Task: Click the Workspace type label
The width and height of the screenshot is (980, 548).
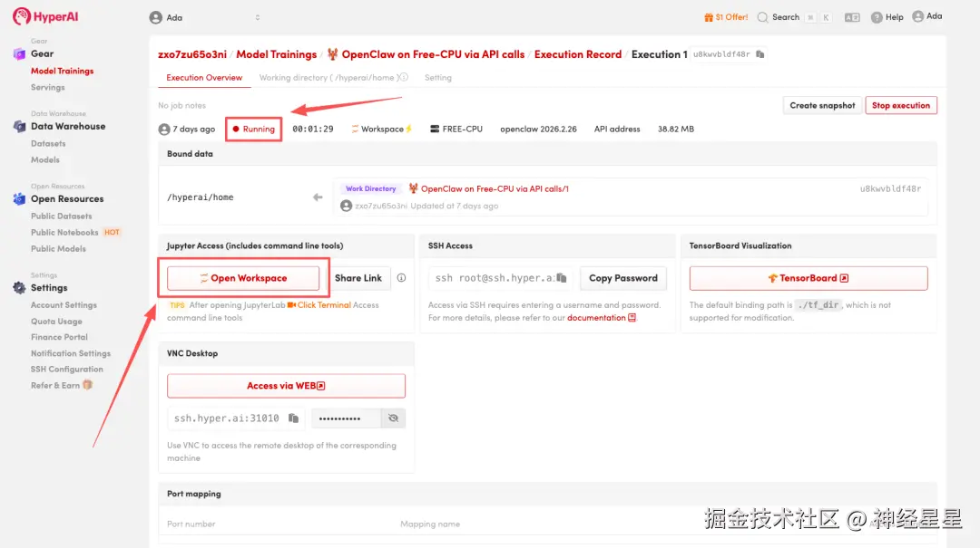Action: [382, 130]
